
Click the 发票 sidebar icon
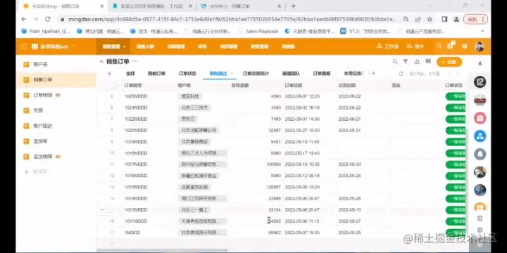(x=27, y=111)
